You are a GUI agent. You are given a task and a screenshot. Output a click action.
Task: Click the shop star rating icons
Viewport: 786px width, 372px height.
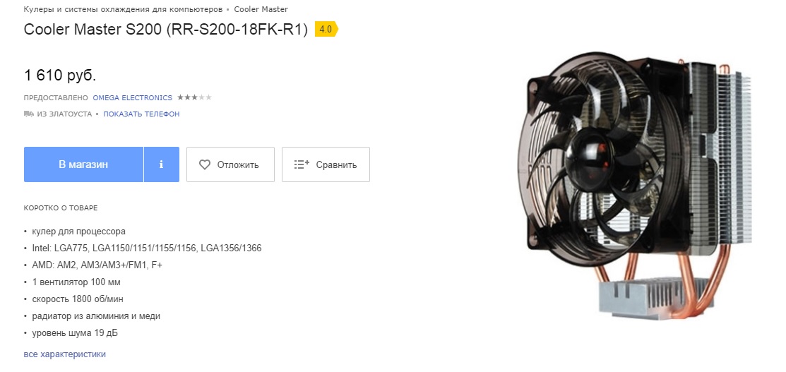pyautogui.click(x=194, y=97)
